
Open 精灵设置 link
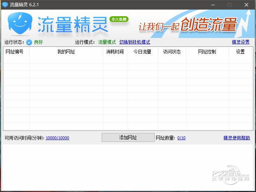click(241, 42)
